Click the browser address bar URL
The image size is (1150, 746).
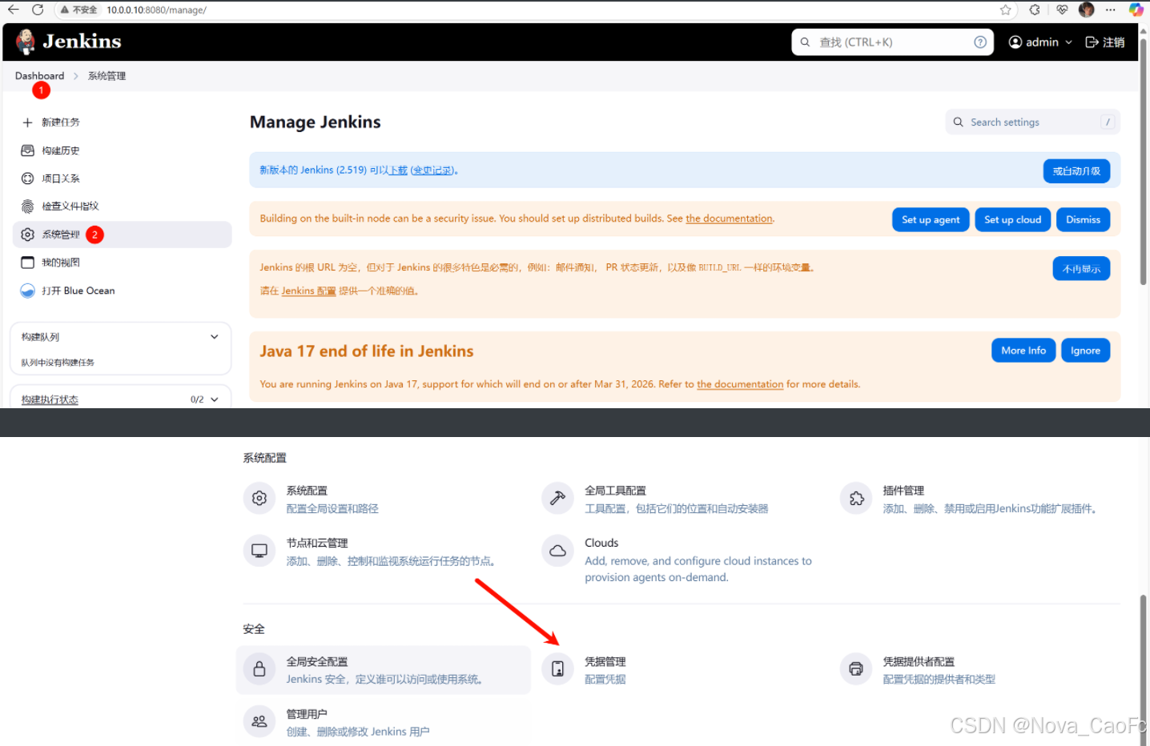point(157,10)
